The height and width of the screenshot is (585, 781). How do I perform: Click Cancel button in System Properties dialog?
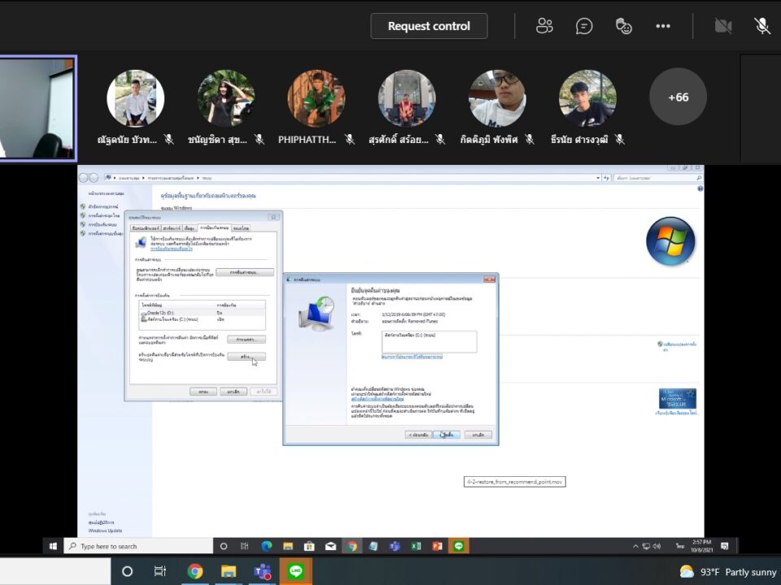pos(233,392)
